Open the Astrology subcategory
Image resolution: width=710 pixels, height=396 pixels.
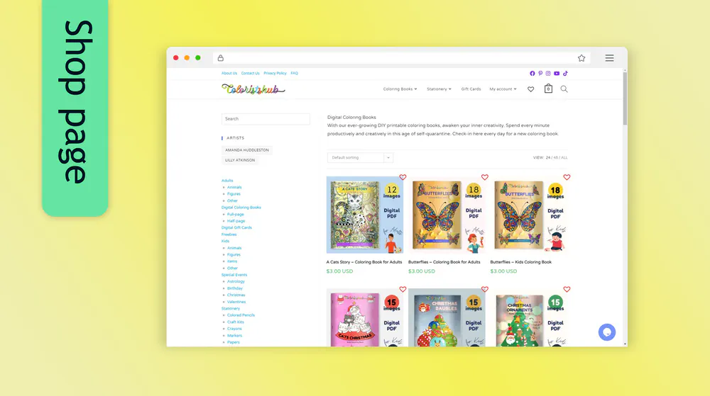(x=236, y=282)
